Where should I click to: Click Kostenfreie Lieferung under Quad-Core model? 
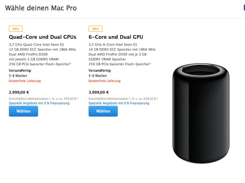pos(25,81)
